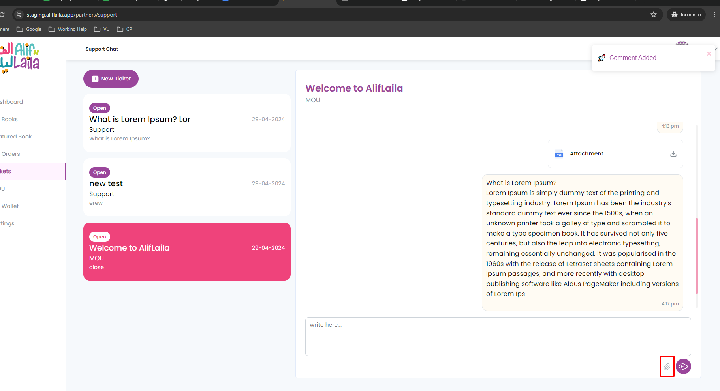Dismiss the Comment Added notification
Screen dimensions: 720x391
709,54
